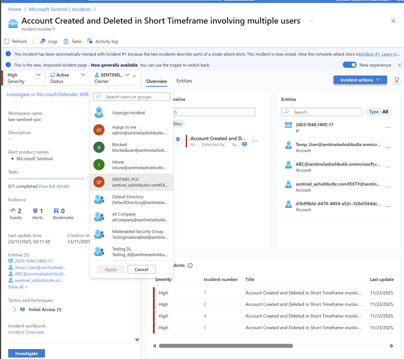Click the Refresh icon in toolbar

point(7,41)
